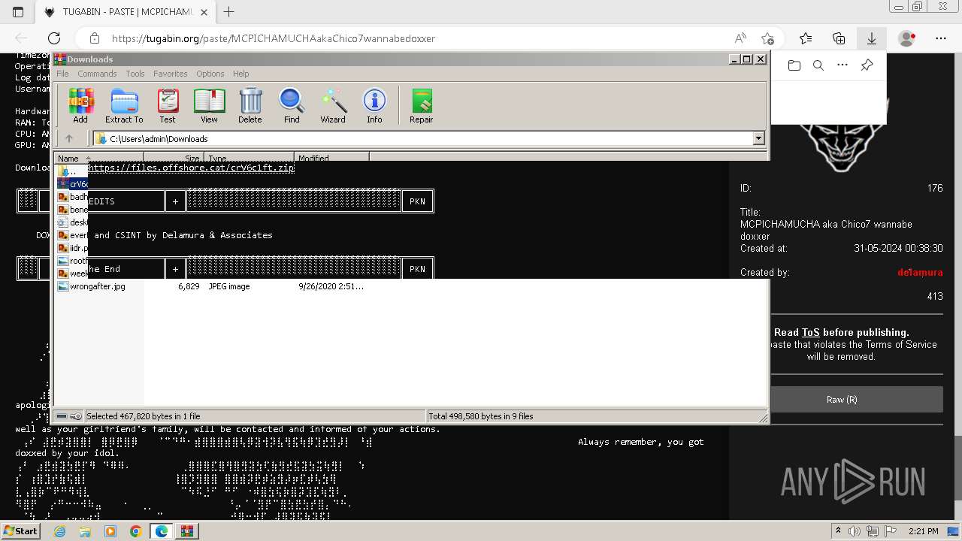Open the ToS link
This screenshot has height=541, width=962.
810,332
